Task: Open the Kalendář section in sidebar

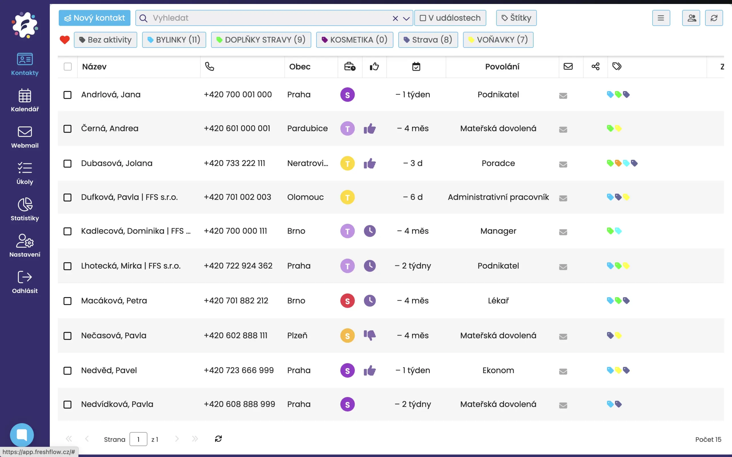Action: pos(25,101)
